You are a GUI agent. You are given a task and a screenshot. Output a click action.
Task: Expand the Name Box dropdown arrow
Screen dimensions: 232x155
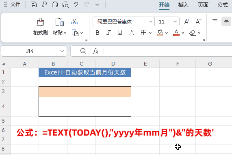[x=62, y=51]
